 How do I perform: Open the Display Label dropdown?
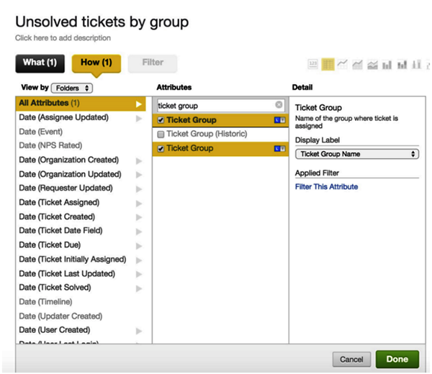coord(357,154)
